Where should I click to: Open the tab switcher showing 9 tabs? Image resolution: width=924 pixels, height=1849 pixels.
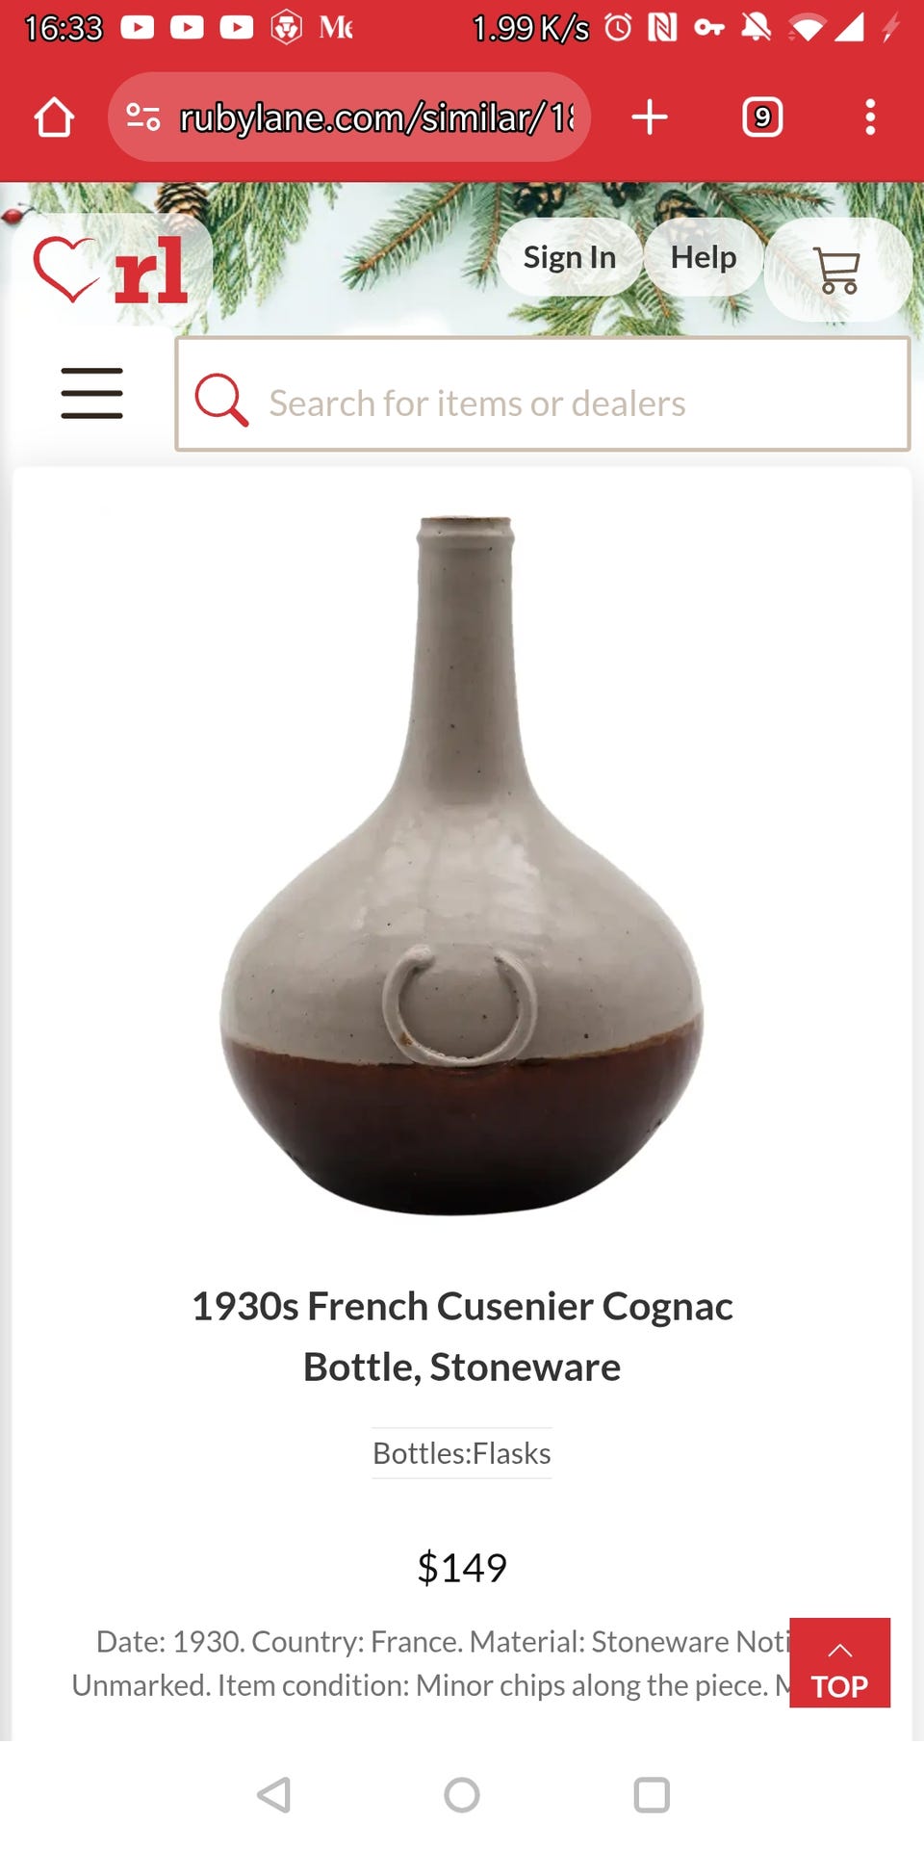point(762,117)
